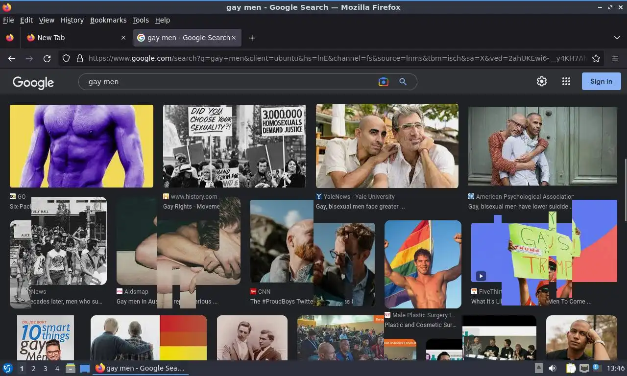Open the network tray icon
Viewport: 627px width, 376px height.
[584, 368]
